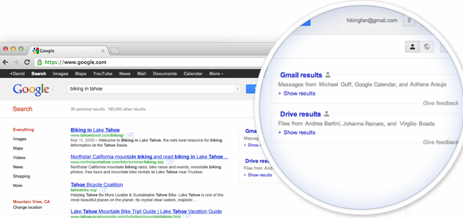463x218 pixels.
Task: Click the tahoesbest.com/biking/ green URL
Action: click(97, 135)
